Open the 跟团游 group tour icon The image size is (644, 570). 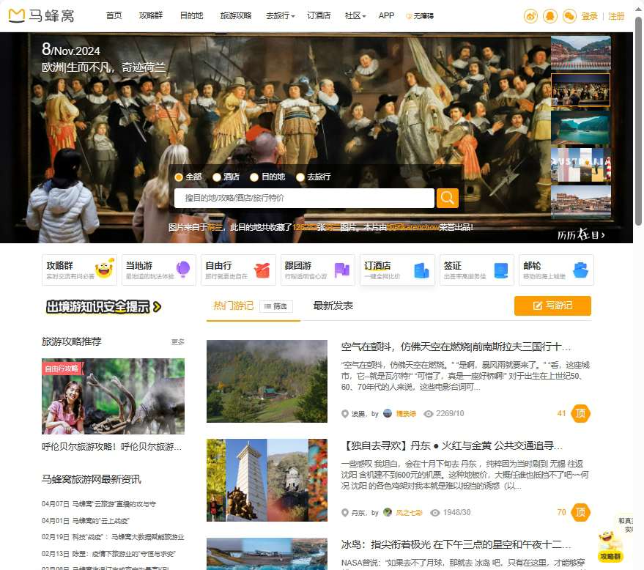click(317, 269)
